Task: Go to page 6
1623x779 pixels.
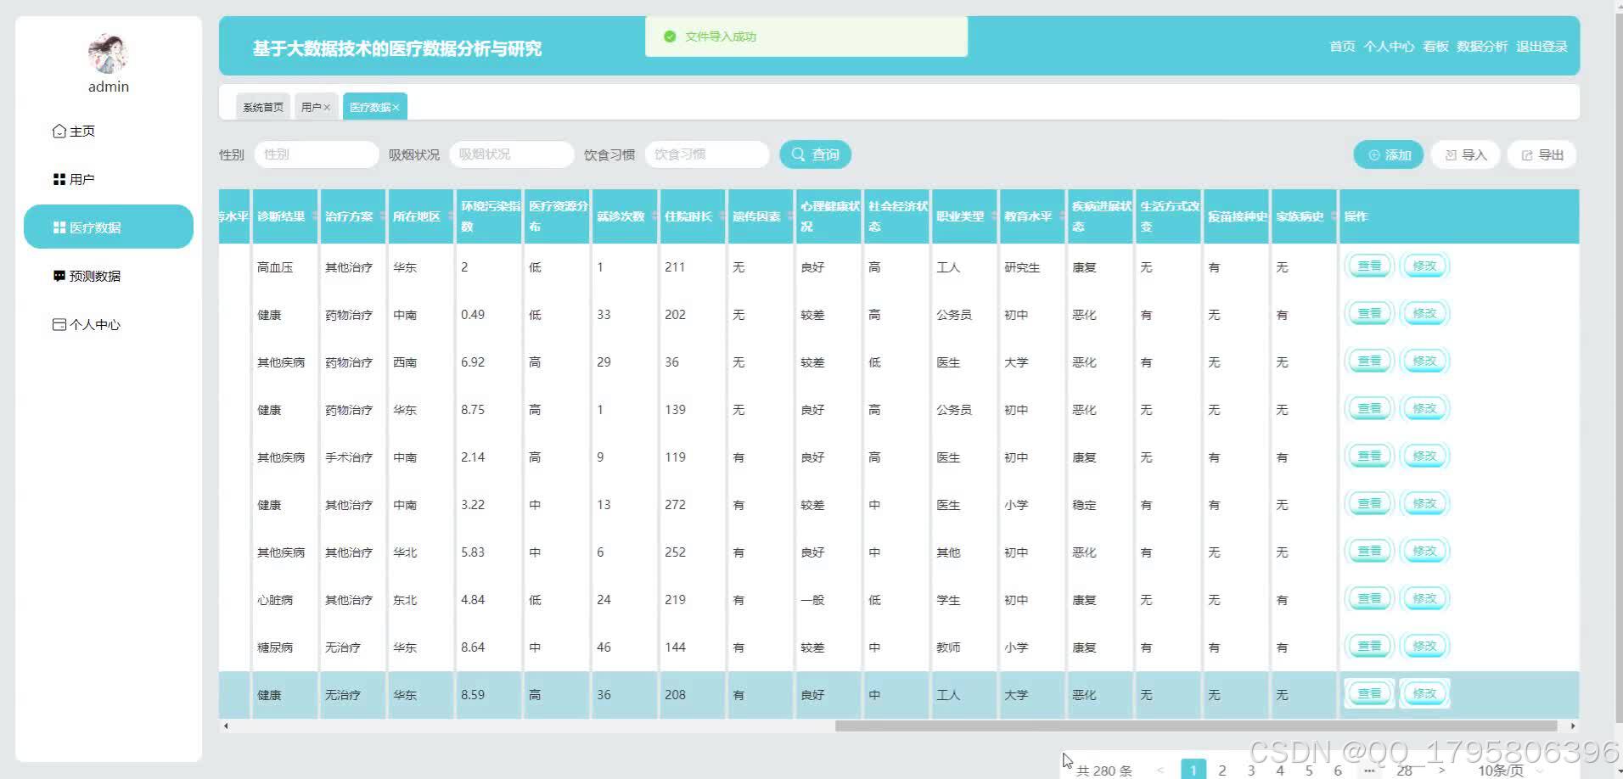Action: tap(1337, 770)
